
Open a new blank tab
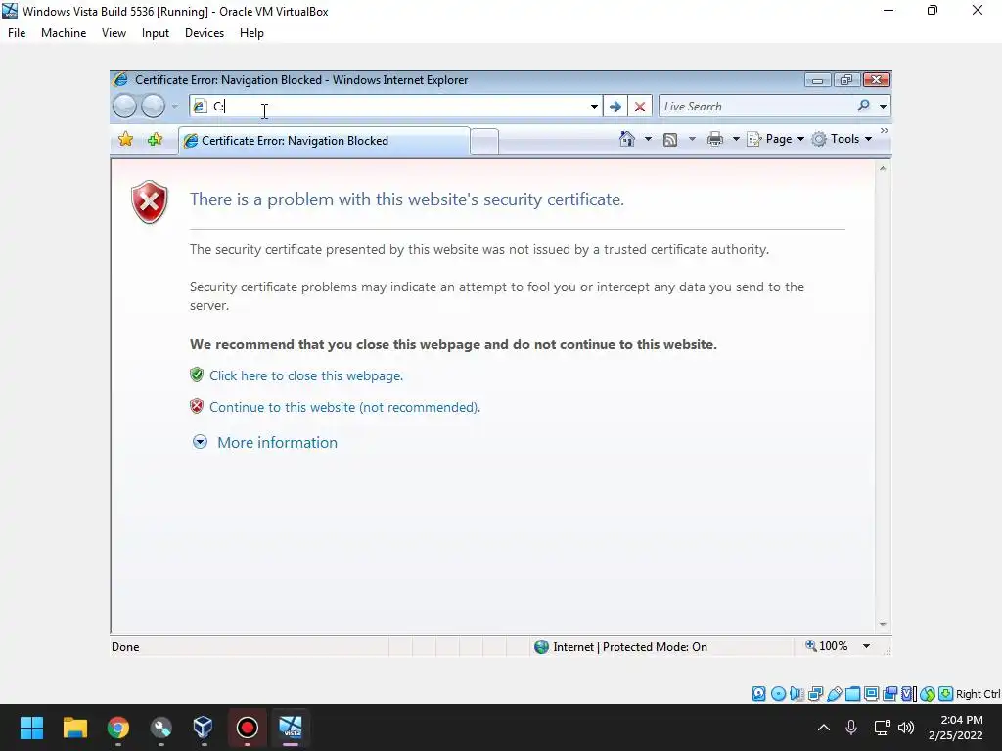(484, 141)
